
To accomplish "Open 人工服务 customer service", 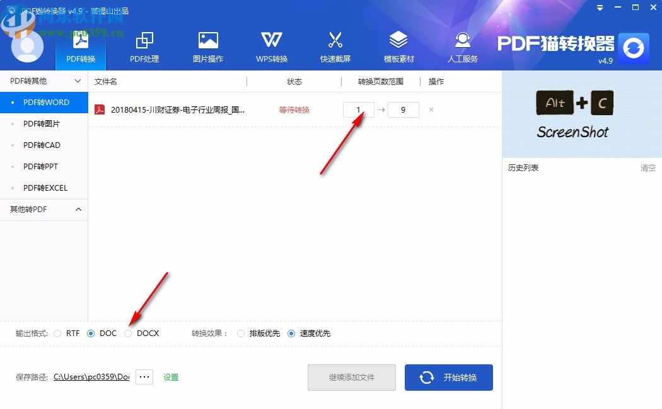I will [462, 45].
